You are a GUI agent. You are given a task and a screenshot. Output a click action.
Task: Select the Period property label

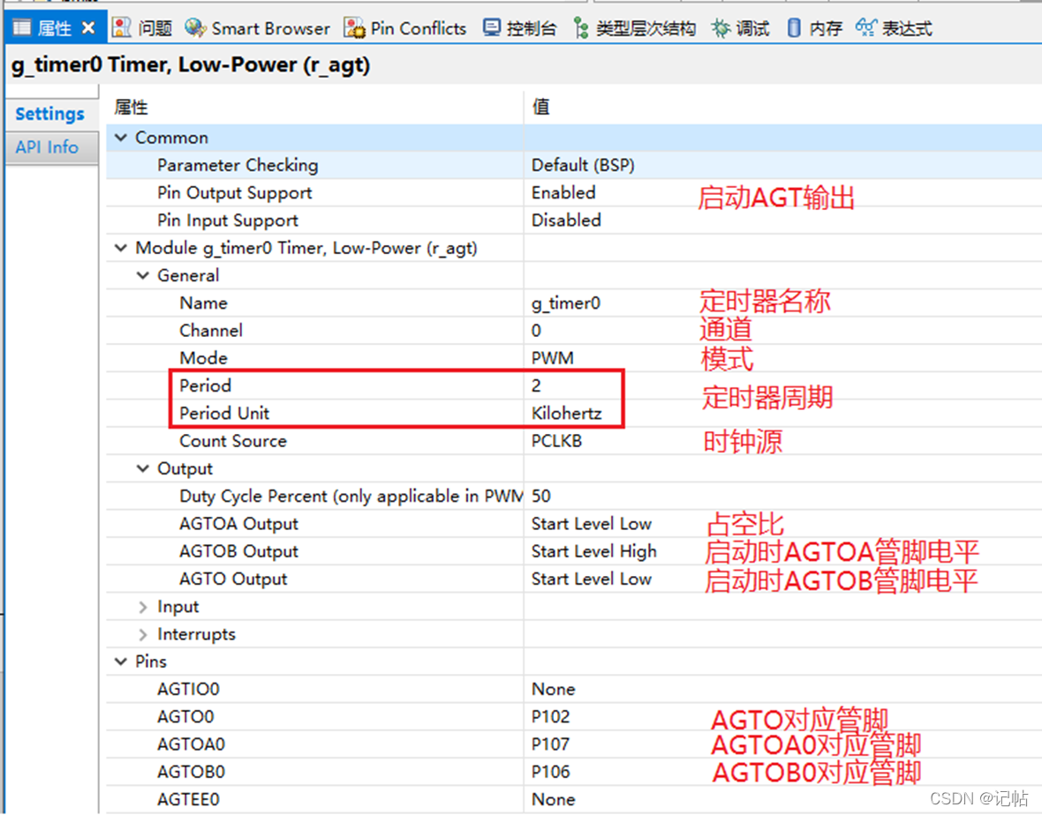point(206,385)
